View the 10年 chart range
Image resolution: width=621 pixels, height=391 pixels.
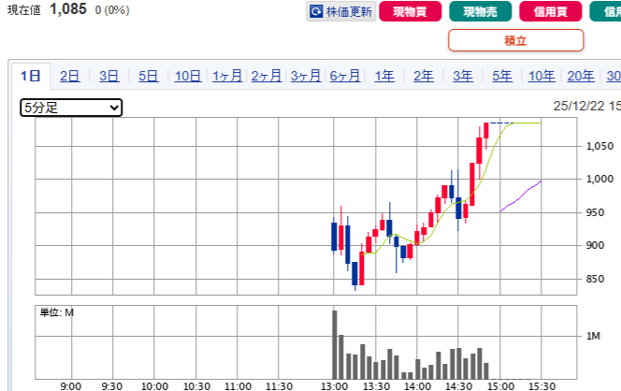(x=542, y=77)
